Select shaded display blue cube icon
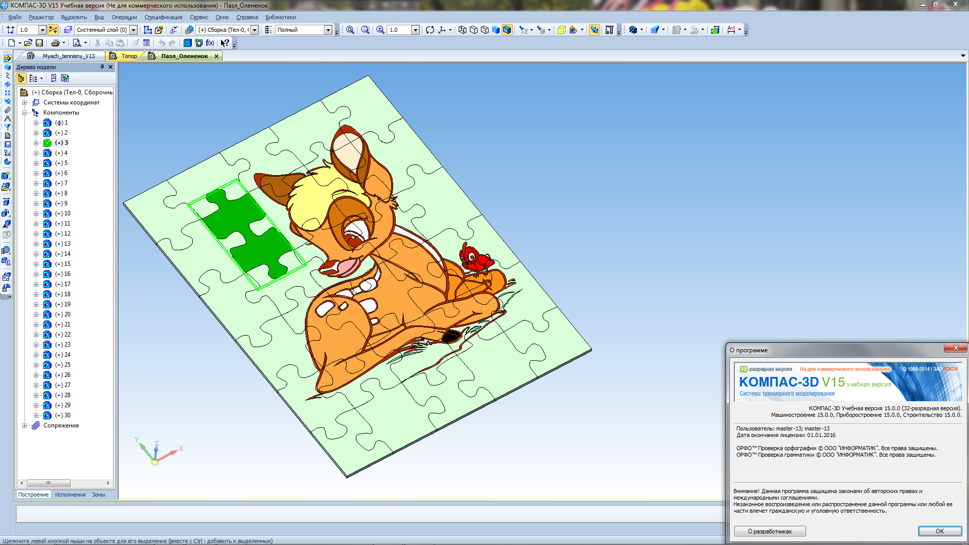This screenshot has height=545, width=969. click(496, 30)
